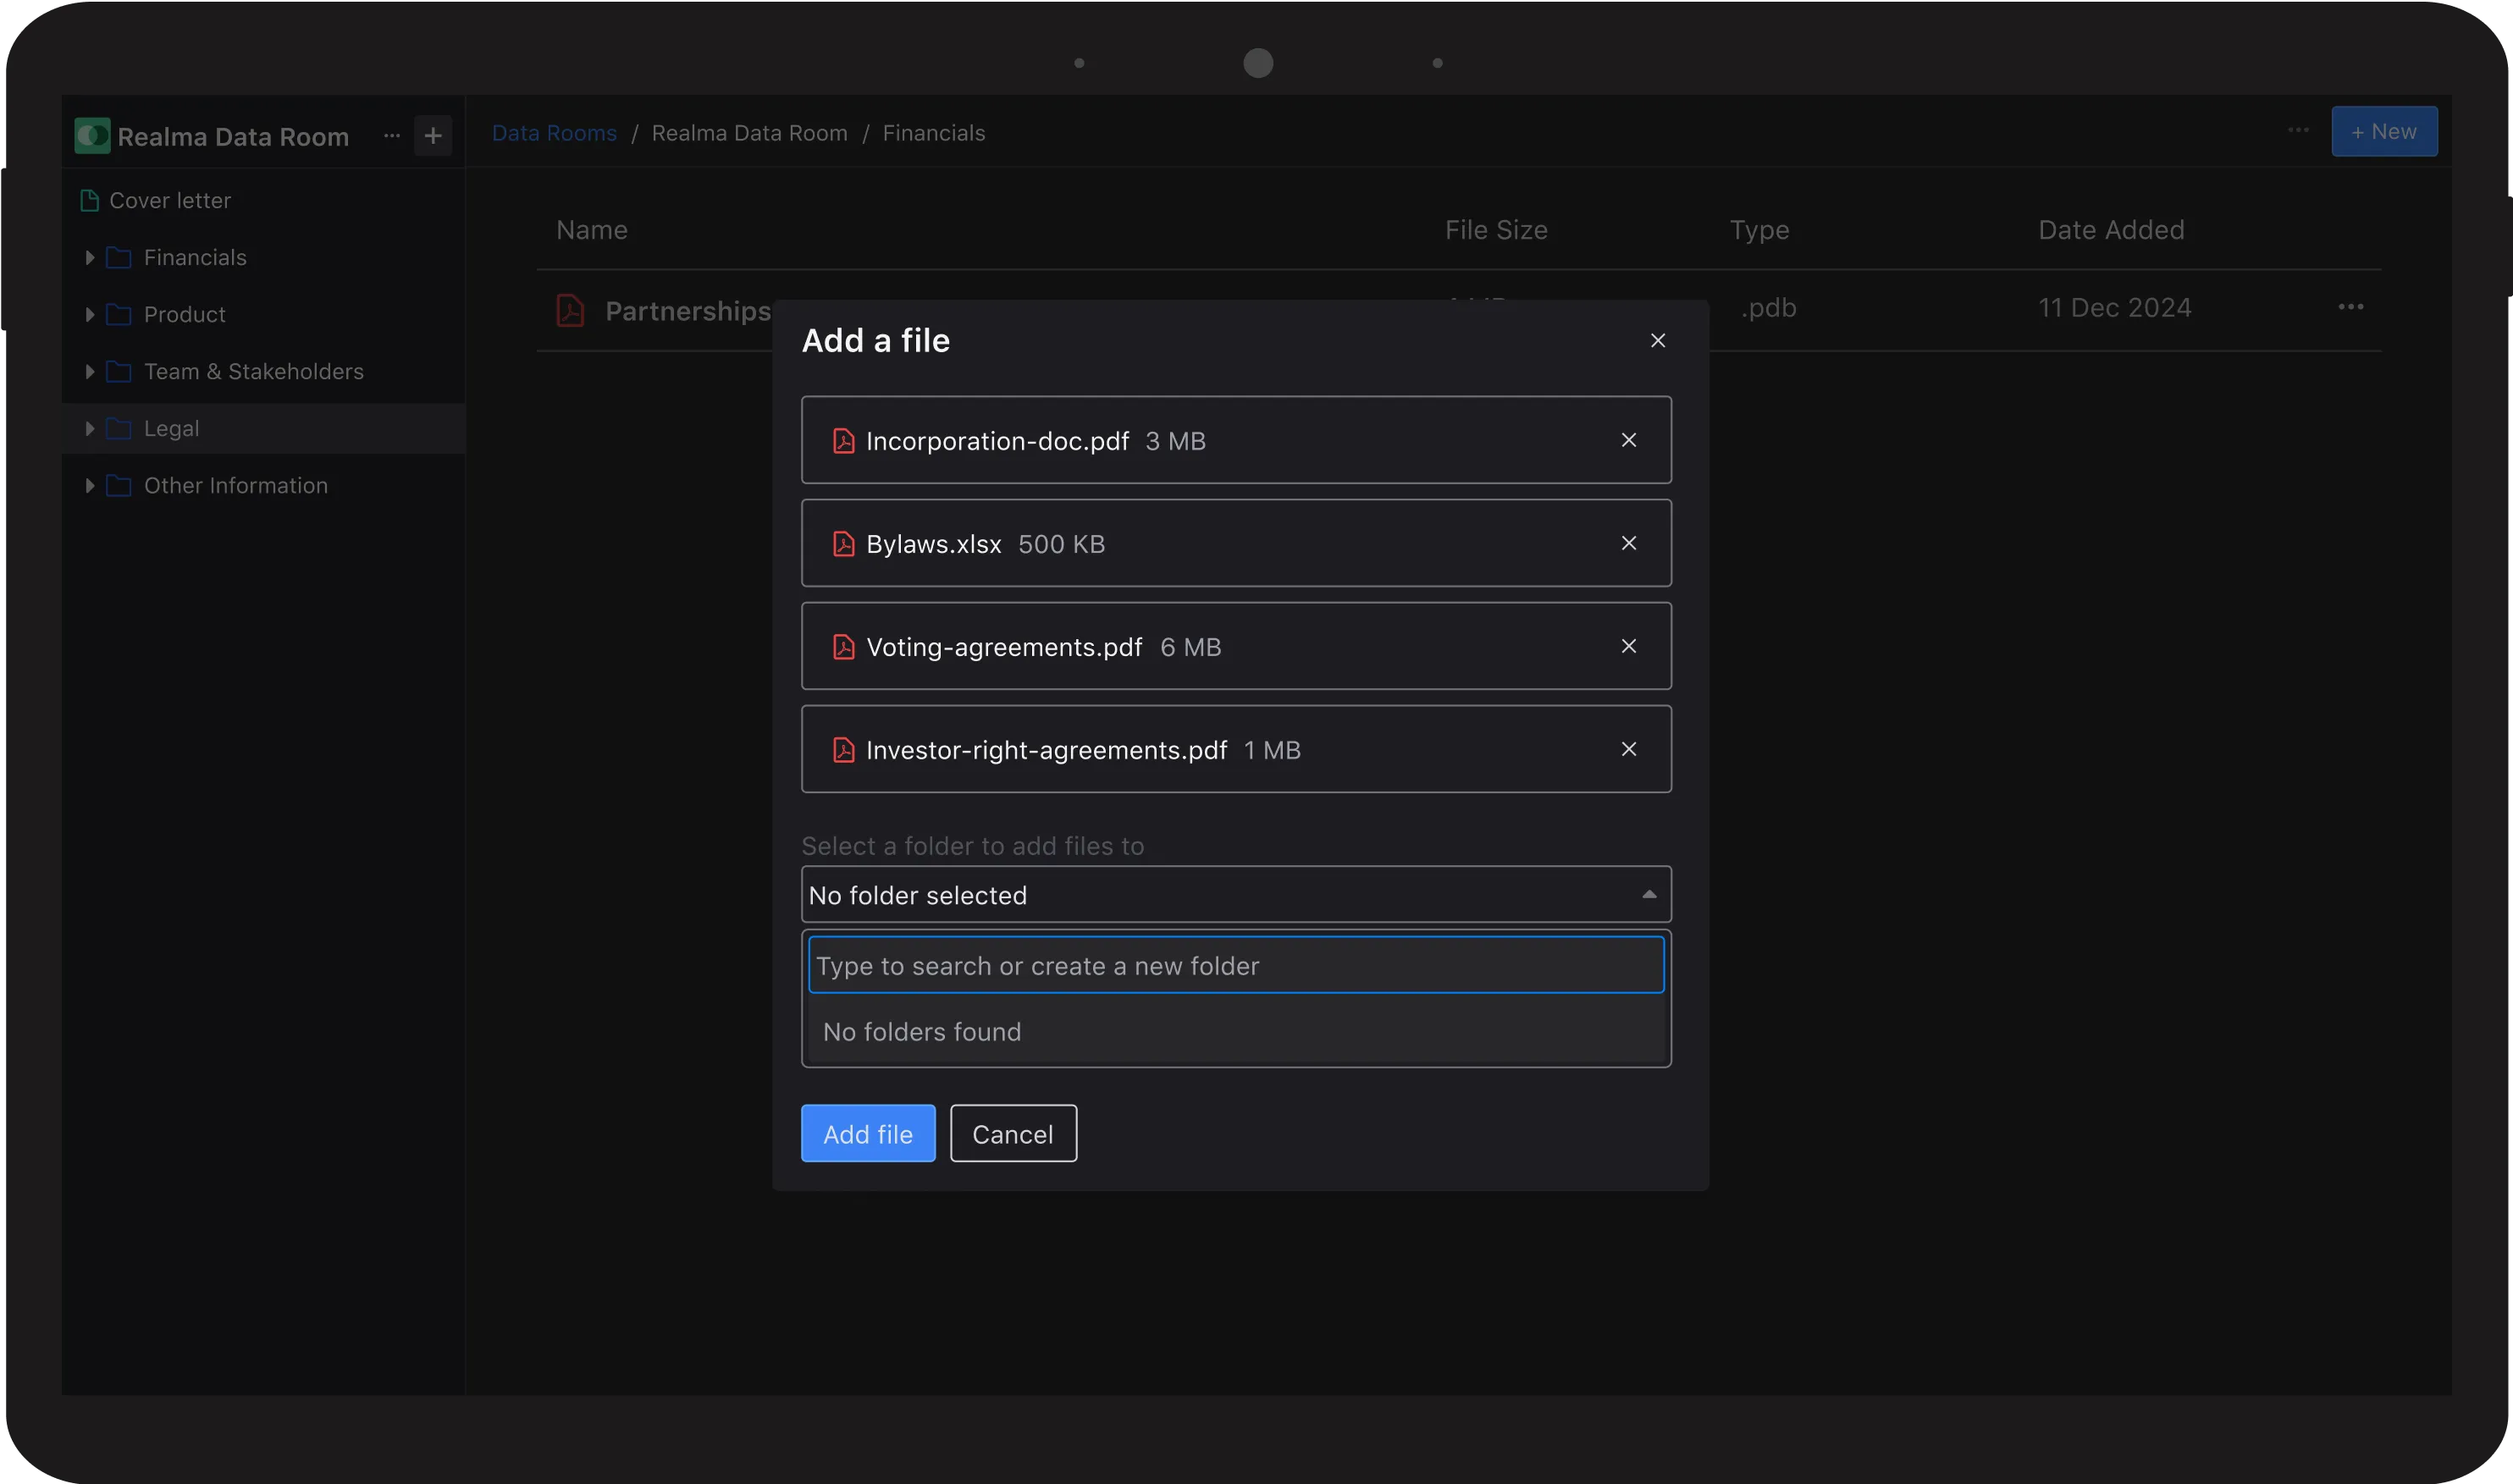Open the sidebar more options ellipsis
Image resolution: width=2513 pixels, height=1484 pixels.
[392, 136]
